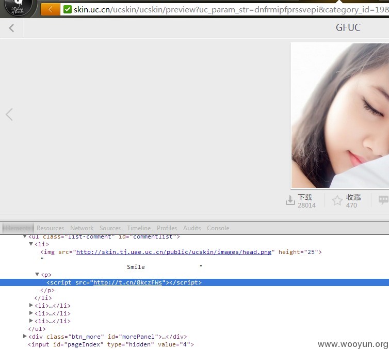
Task: Click the orange browser back button
Action: pyautogui.click(x=50, y=9)
